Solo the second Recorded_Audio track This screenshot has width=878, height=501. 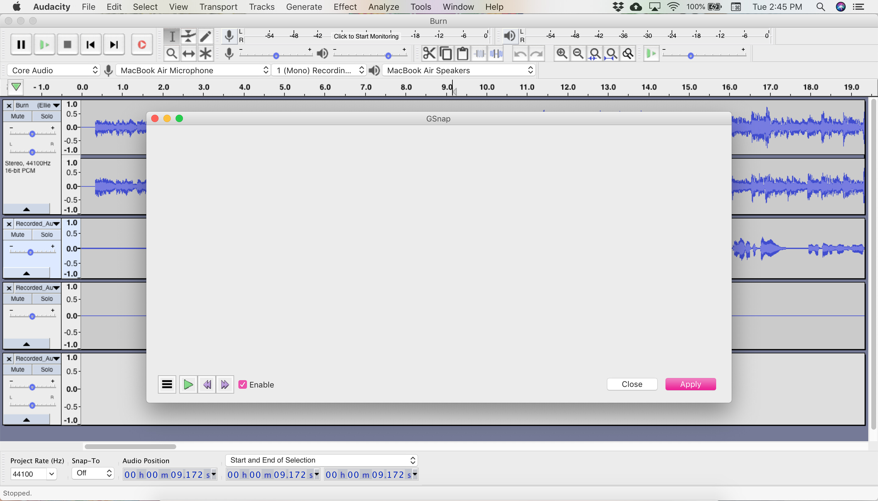(x=47, y=299)
